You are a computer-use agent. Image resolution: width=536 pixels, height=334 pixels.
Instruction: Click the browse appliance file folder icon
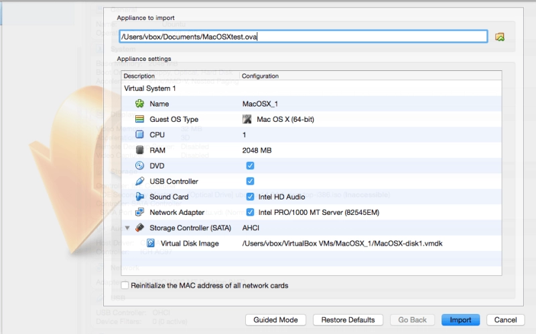499,37
